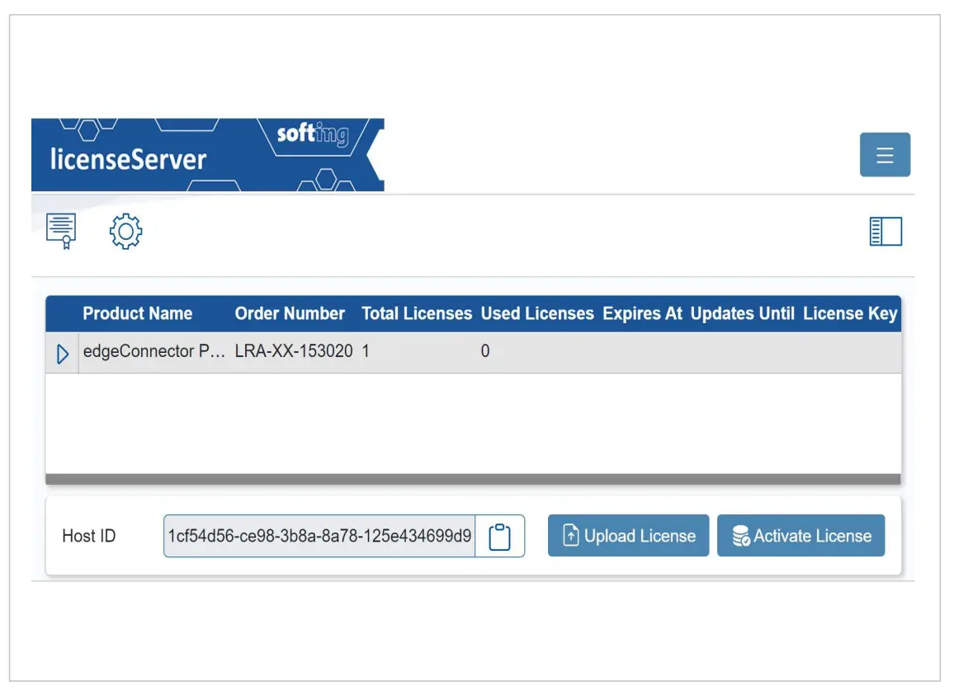The height and width of the screenshot is (695, 954).
Task: Click the Activate License button
Action: click(x=801, y=536)
